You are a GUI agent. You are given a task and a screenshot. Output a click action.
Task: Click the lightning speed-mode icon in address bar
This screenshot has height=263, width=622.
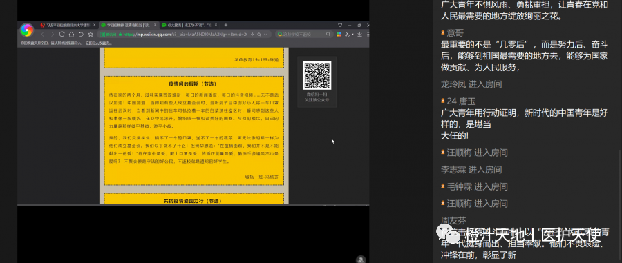(252, 35)
